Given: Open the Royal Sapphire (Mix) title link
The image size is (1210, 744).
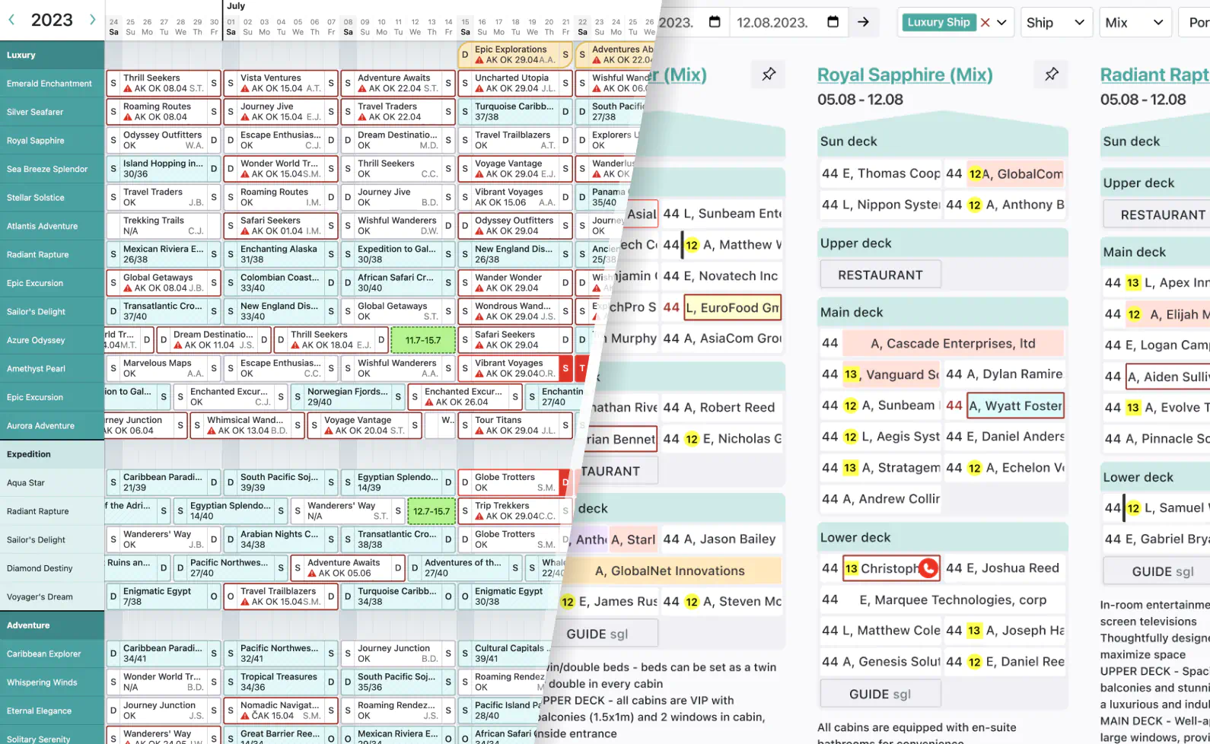Looking at the screenshot, I should [x=904, y=75].
